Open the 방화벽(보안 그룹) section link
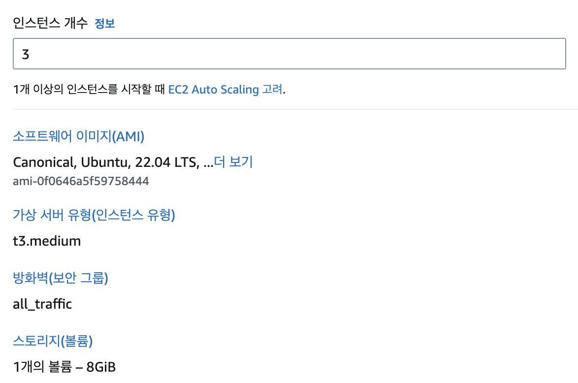This screenshot has width=578, height=383. tap(61, 278)
